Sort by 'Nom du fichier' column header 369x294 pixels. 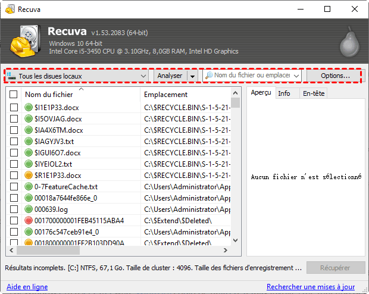tap(81, 95)
